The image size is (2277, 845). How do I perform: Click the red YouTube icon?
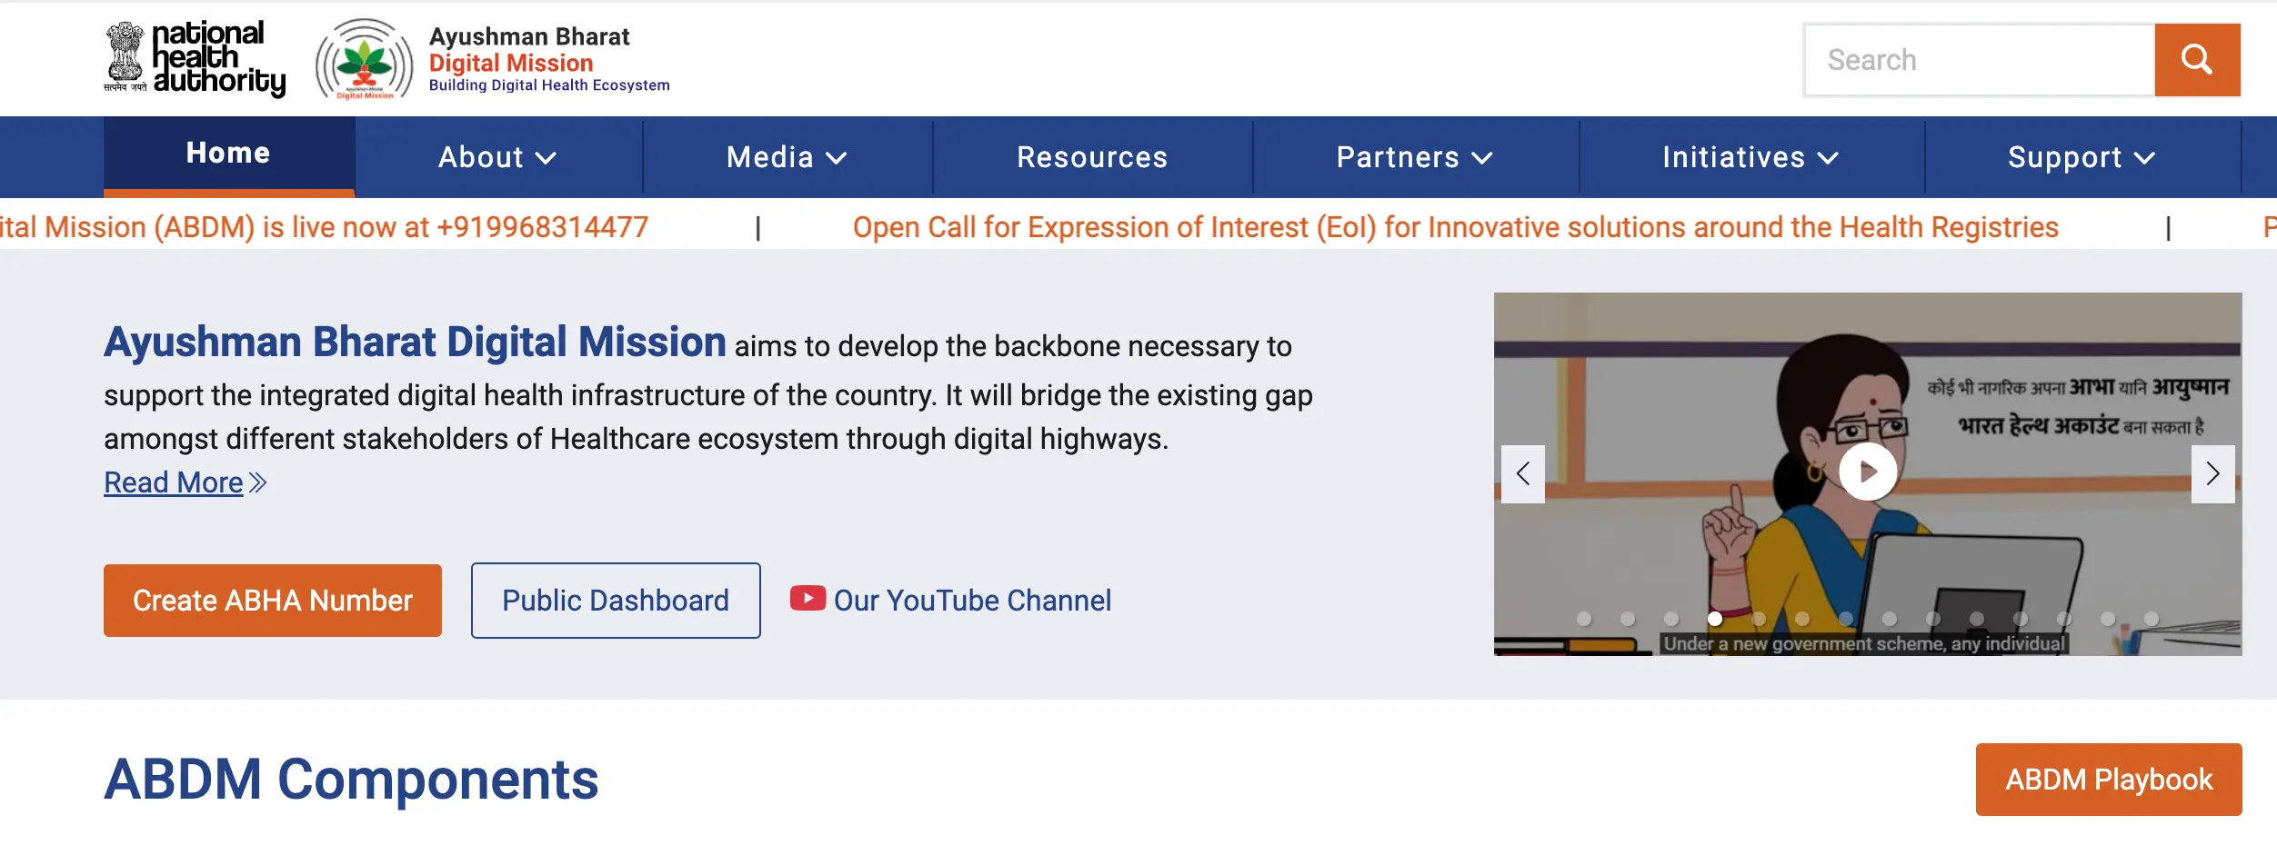(807, 599)
